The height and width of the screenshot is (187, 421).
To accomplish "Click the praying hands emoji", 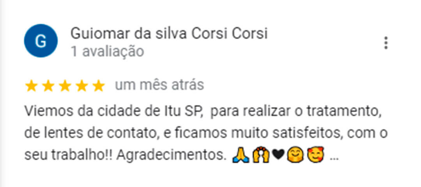I will pos(241,155).
